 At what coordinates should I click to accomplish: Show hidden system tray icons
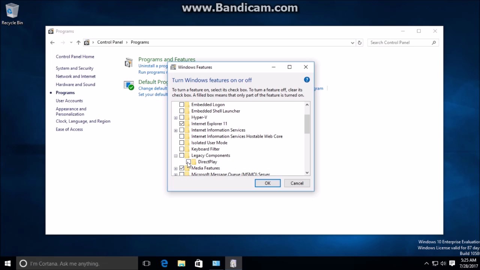point(426,263)
